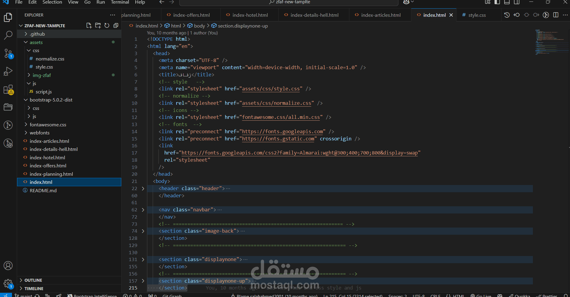The height and width of the screenshot is (297, 570).
Task: Close the index.html tab
Action: (x=451, y=15)
